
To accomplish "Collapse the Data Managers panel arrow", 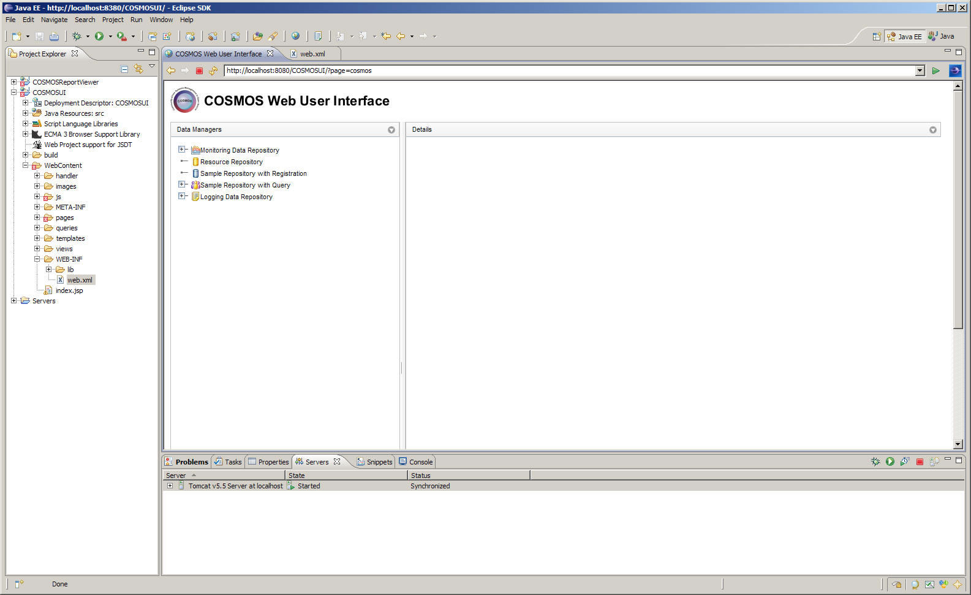I will point(391,130).
